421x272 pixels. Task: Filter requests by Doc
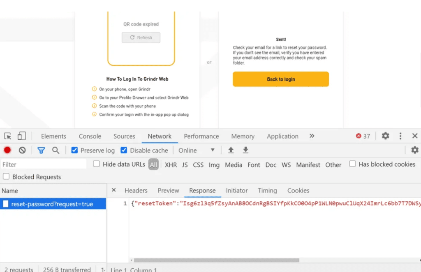[271, 165]
